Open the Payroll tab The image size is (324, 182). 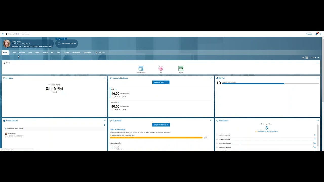37,53
